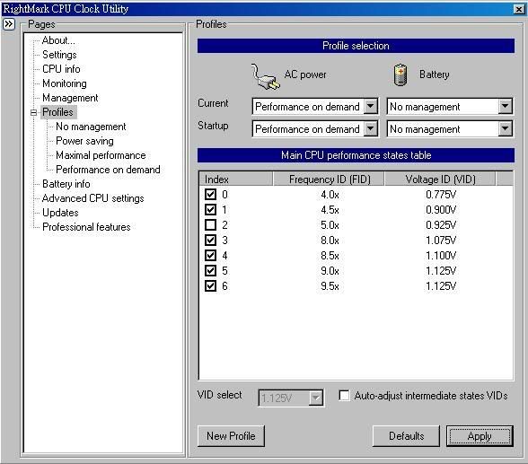Screen dimensions: 528x464
Task: Select the 1.100V voltage cell
Action: click(441, 256)
